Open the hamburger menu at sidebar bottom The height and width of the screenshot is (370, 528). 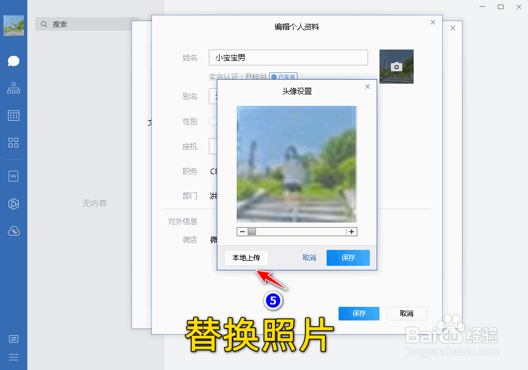[14, 357]
